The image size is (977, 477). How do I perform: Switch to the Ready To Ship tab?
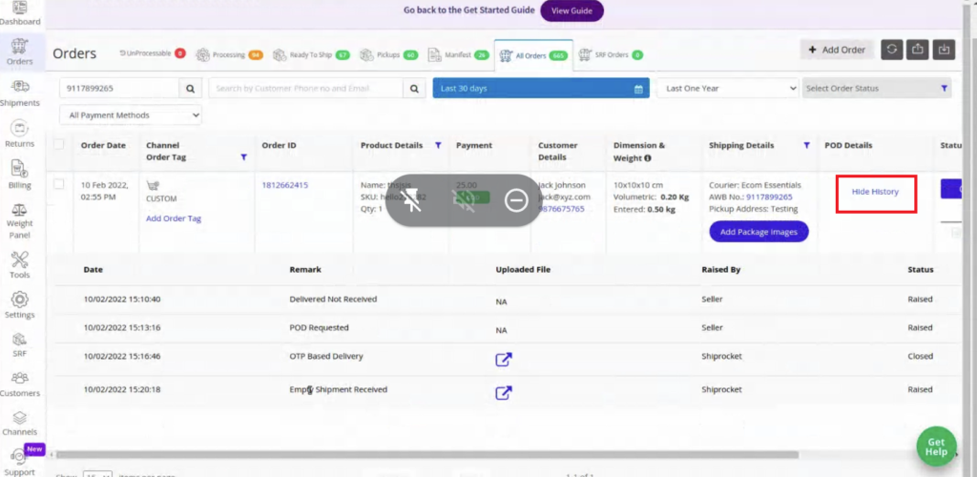tap(311, 54)
